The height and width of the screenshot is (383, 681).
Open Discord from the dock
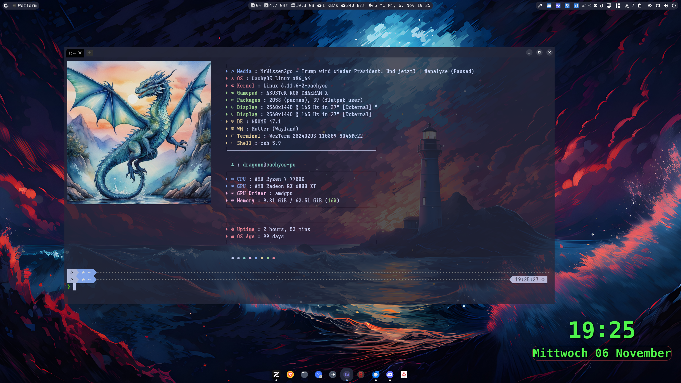point(390,374)
